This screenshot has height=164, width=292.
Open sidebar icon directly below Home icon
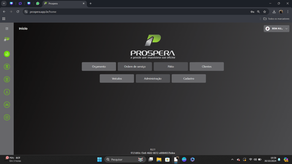point(7,67)
